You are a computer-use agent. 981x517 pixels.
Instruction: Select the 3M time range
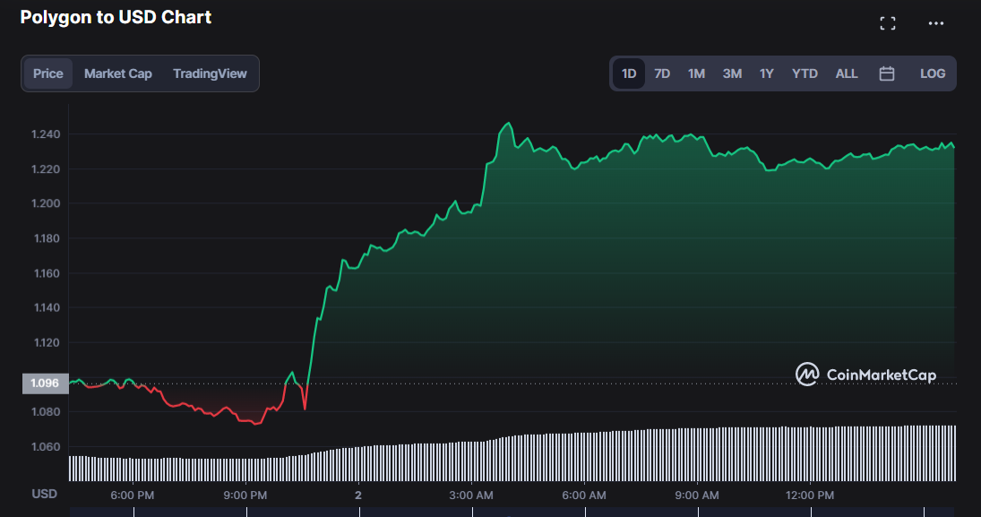(x=732, y=73)
